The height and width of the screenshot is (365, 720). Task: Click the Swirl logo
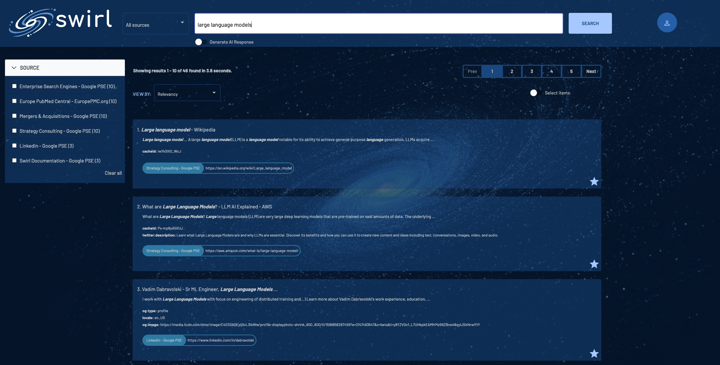pyautogui.click(x=60, y=22)
